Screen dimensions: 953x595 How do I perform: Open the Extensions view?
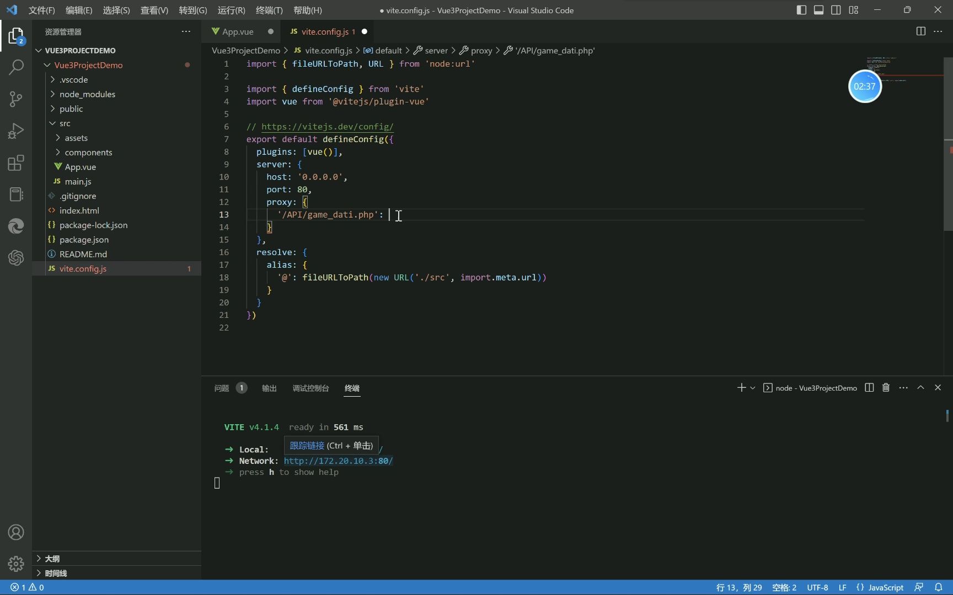click(16, 163)
